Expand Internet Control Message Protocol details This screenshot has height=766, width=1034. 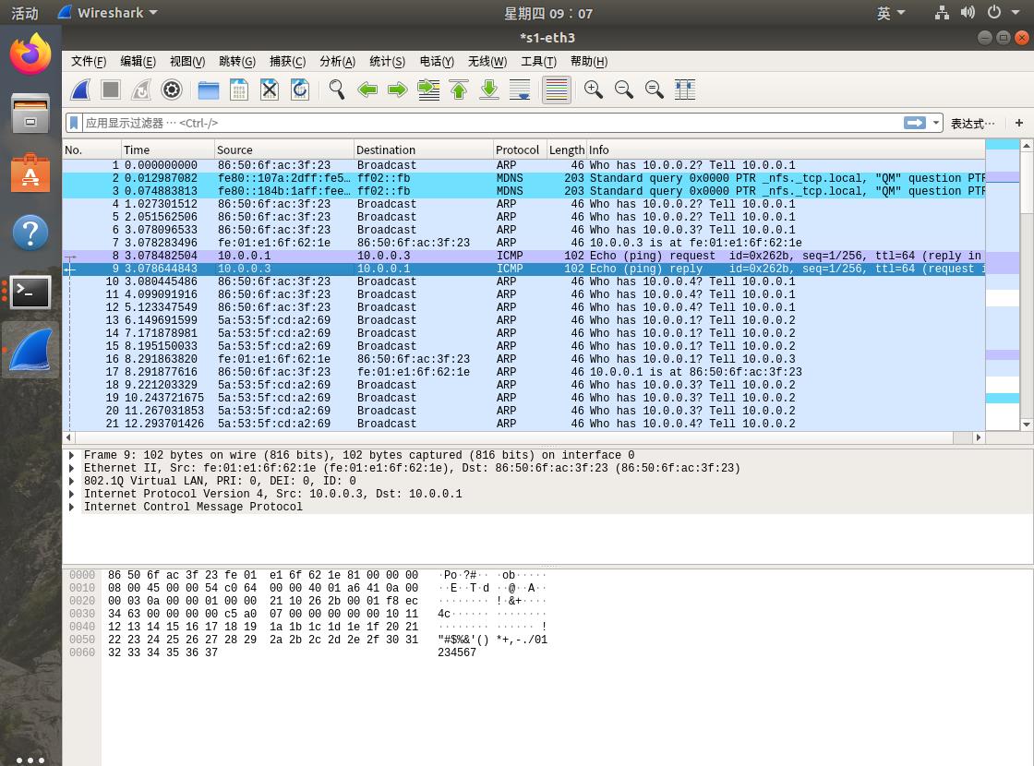(x=71, y=507)
